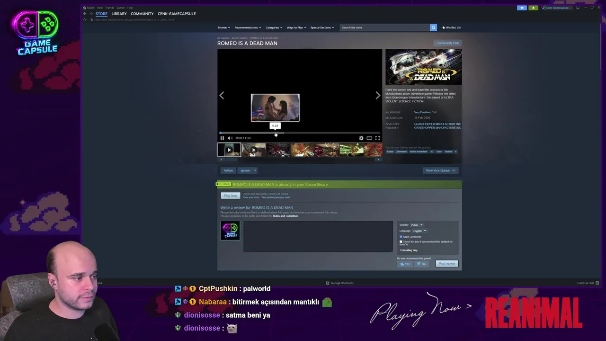The width and height of the screenshot is (606, 341).
Task: Open the Friends menu
Action: coord(109,8)
